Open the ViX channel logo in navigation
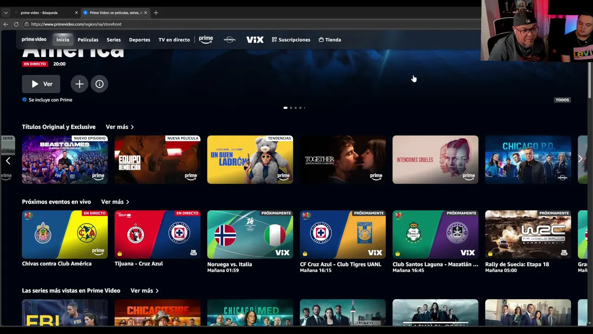The height and width of the screenshot is (334, 593). point(255,39)
